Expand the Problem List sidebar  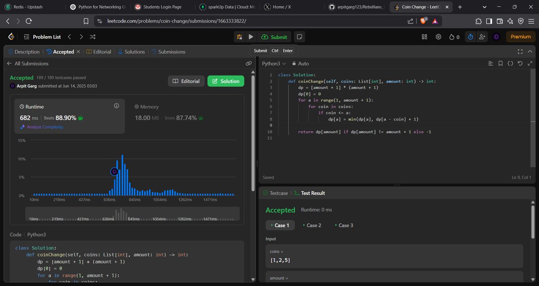[x=42, y=37]
